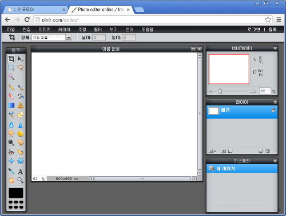Image resolution: width=286 pixels, height=216 pixels.
Task: Click the Navigator preview thumbnail
Action: pos(229,69)
